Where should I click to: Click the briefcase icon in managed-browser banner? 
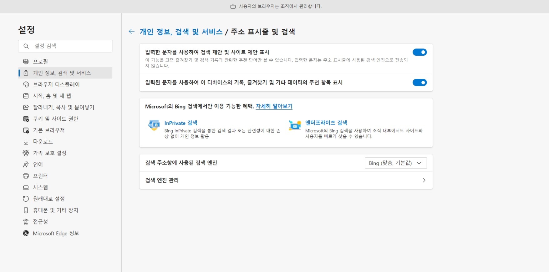[x=233, y=6]
